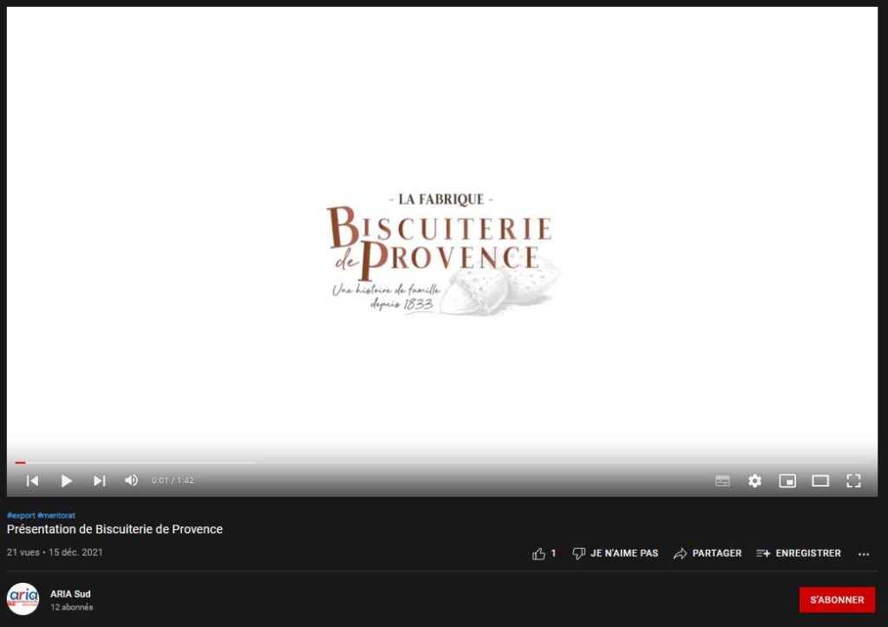Enter fullscreen mode
The height and width of the screenshot is (627, 888).
click(853, 480)
